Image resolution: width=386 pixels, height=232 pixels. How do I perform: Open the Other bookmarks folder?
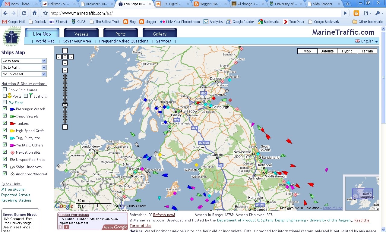point(368,22)
